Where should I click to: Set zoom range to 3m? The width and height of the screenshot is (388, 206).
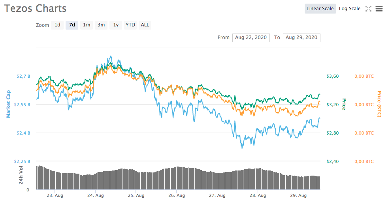pyautogui.click(x=101, y=25)
